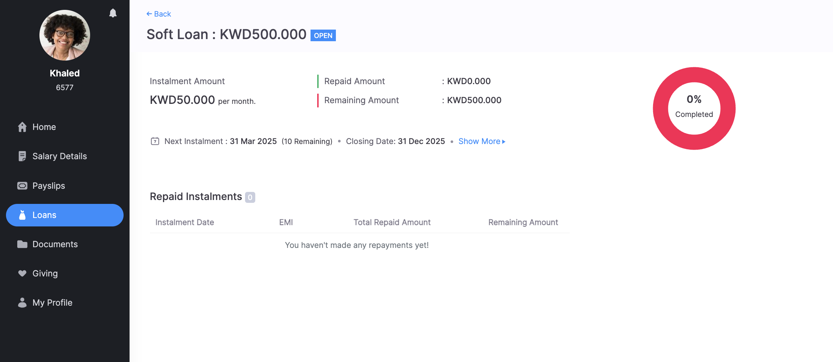The width and height of the screenshot is (833, 362).
Task: Select the Giving menu label
Action: tap(45, 273)
